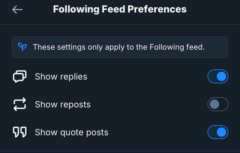Tap the blue knob of replies toggle
The width and height of the screenshot is (240, 153).
221,76
